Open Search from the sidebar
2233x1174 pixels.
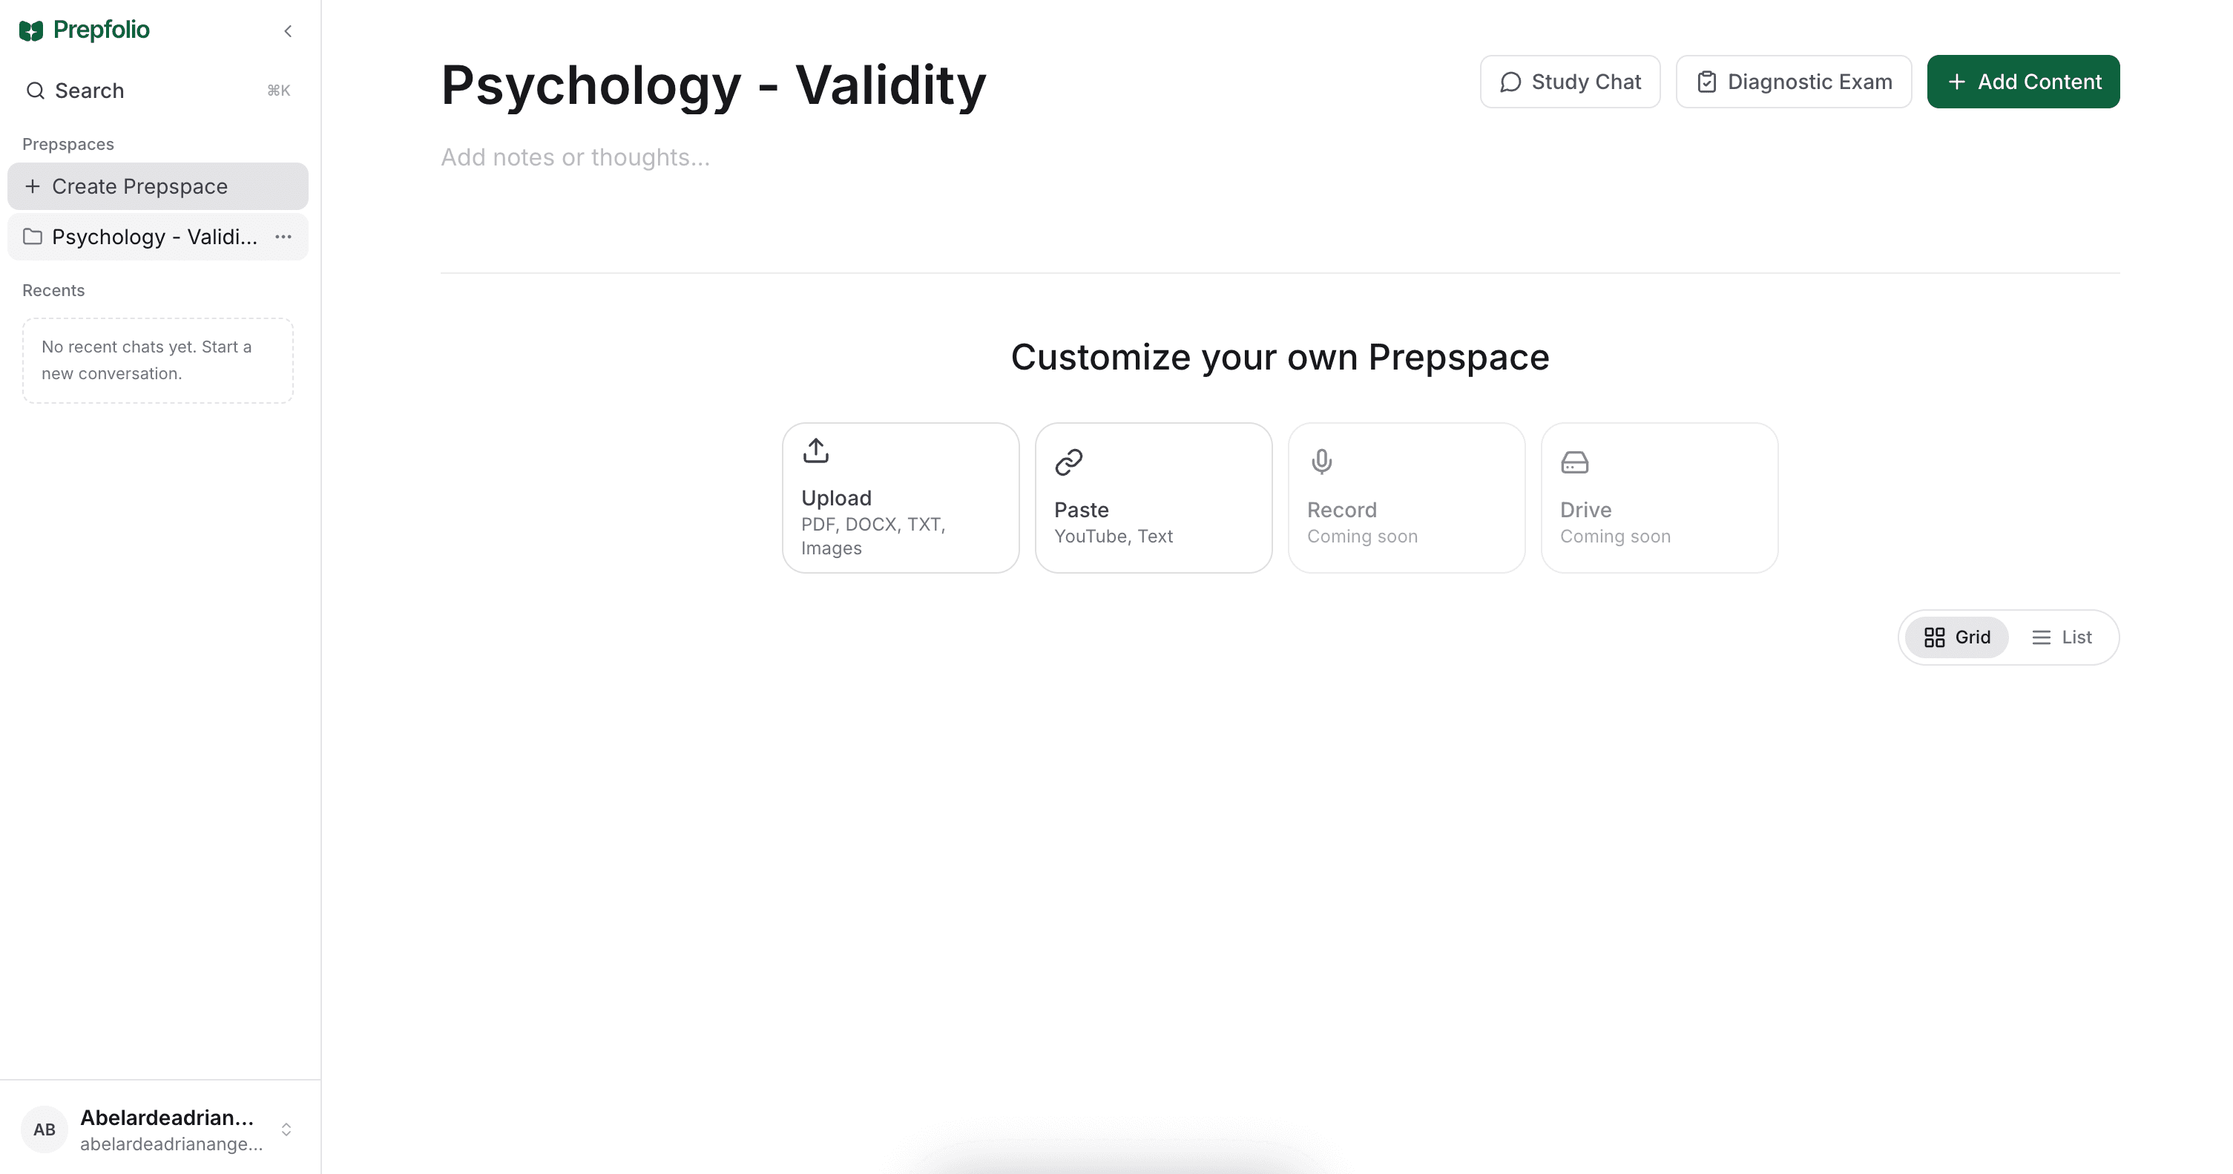pos(89,91)
